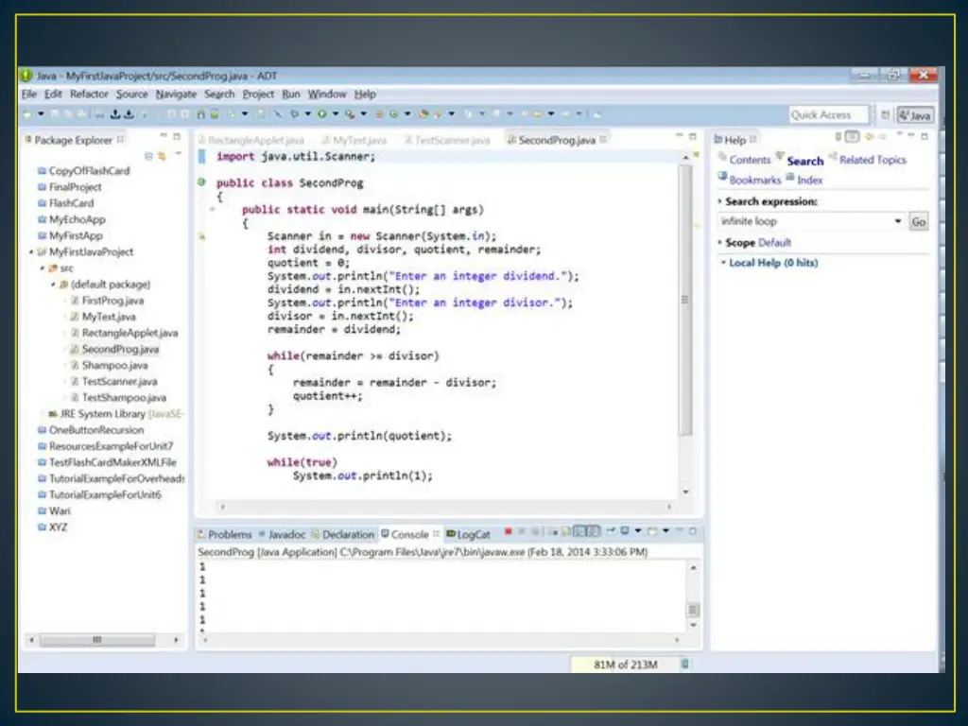The height and width of the screenshot is (726, 968).
Task: Switch to the Javadoc tab
Action: pyautogui.click(x=282, y=534)
